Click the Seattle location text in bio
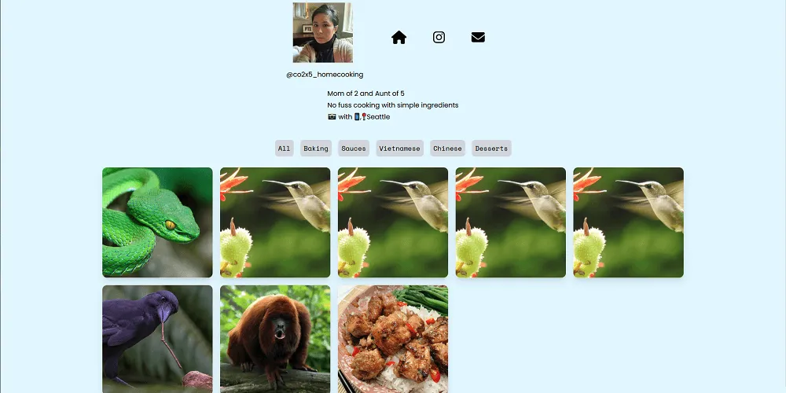The width and height of the screenshot is (786, 393). (x=378, y=117)
